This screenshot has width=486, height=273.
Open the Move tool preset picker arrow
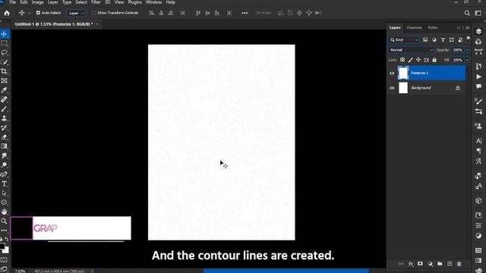(29, 13)
